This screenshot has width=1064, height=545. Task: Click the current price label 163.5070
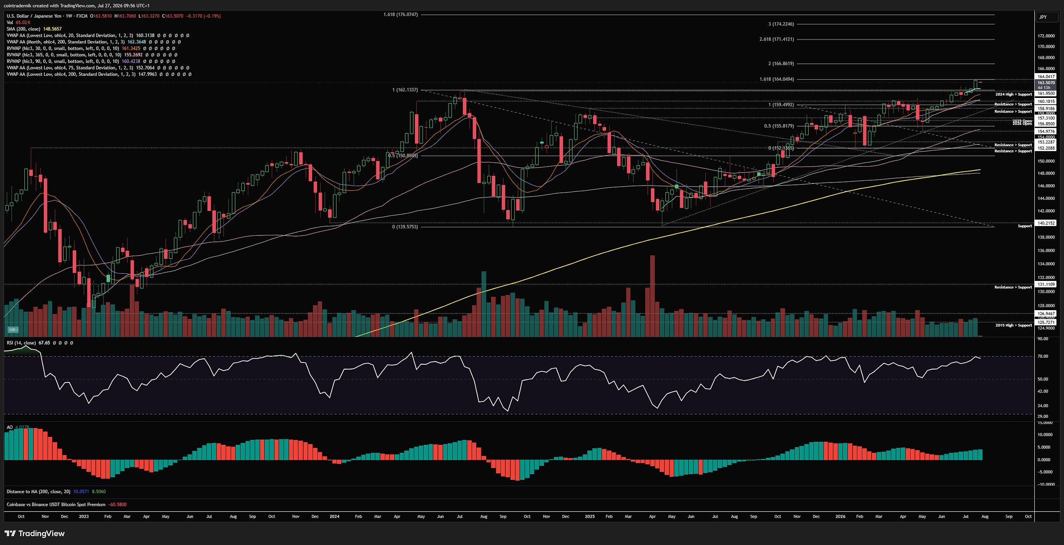tap(1046, 83)
